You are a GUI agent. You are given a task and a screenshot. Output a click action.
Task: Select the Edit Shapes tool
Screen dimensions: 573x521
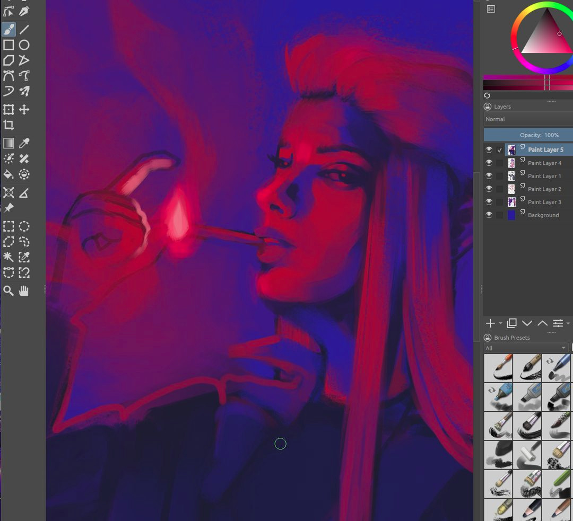[9, 11]
